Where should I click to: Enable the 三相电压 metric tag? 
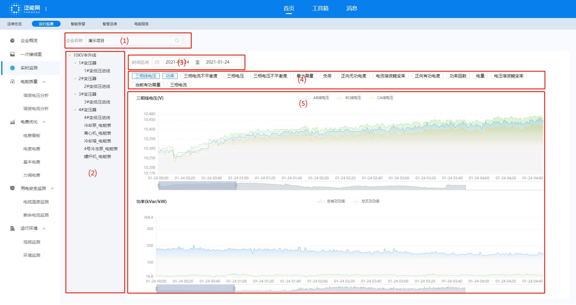click(x=235, y=76)
